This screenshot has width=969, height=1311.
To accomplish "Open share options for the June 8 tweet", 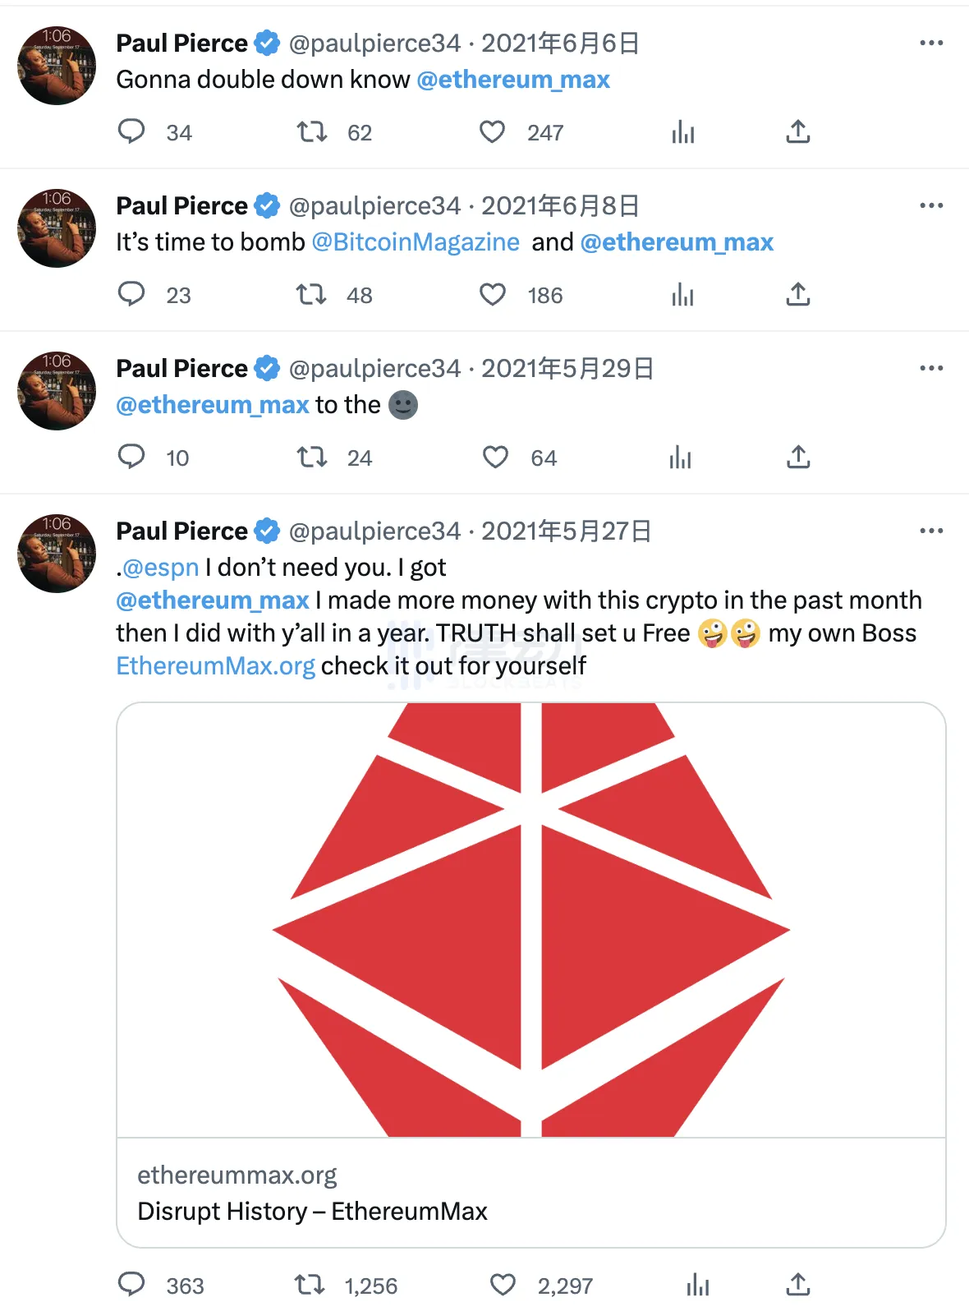I will (x=797, y=294).
